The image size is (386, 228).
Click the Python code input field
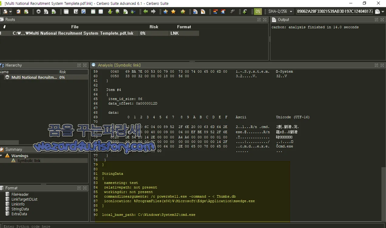193,226
